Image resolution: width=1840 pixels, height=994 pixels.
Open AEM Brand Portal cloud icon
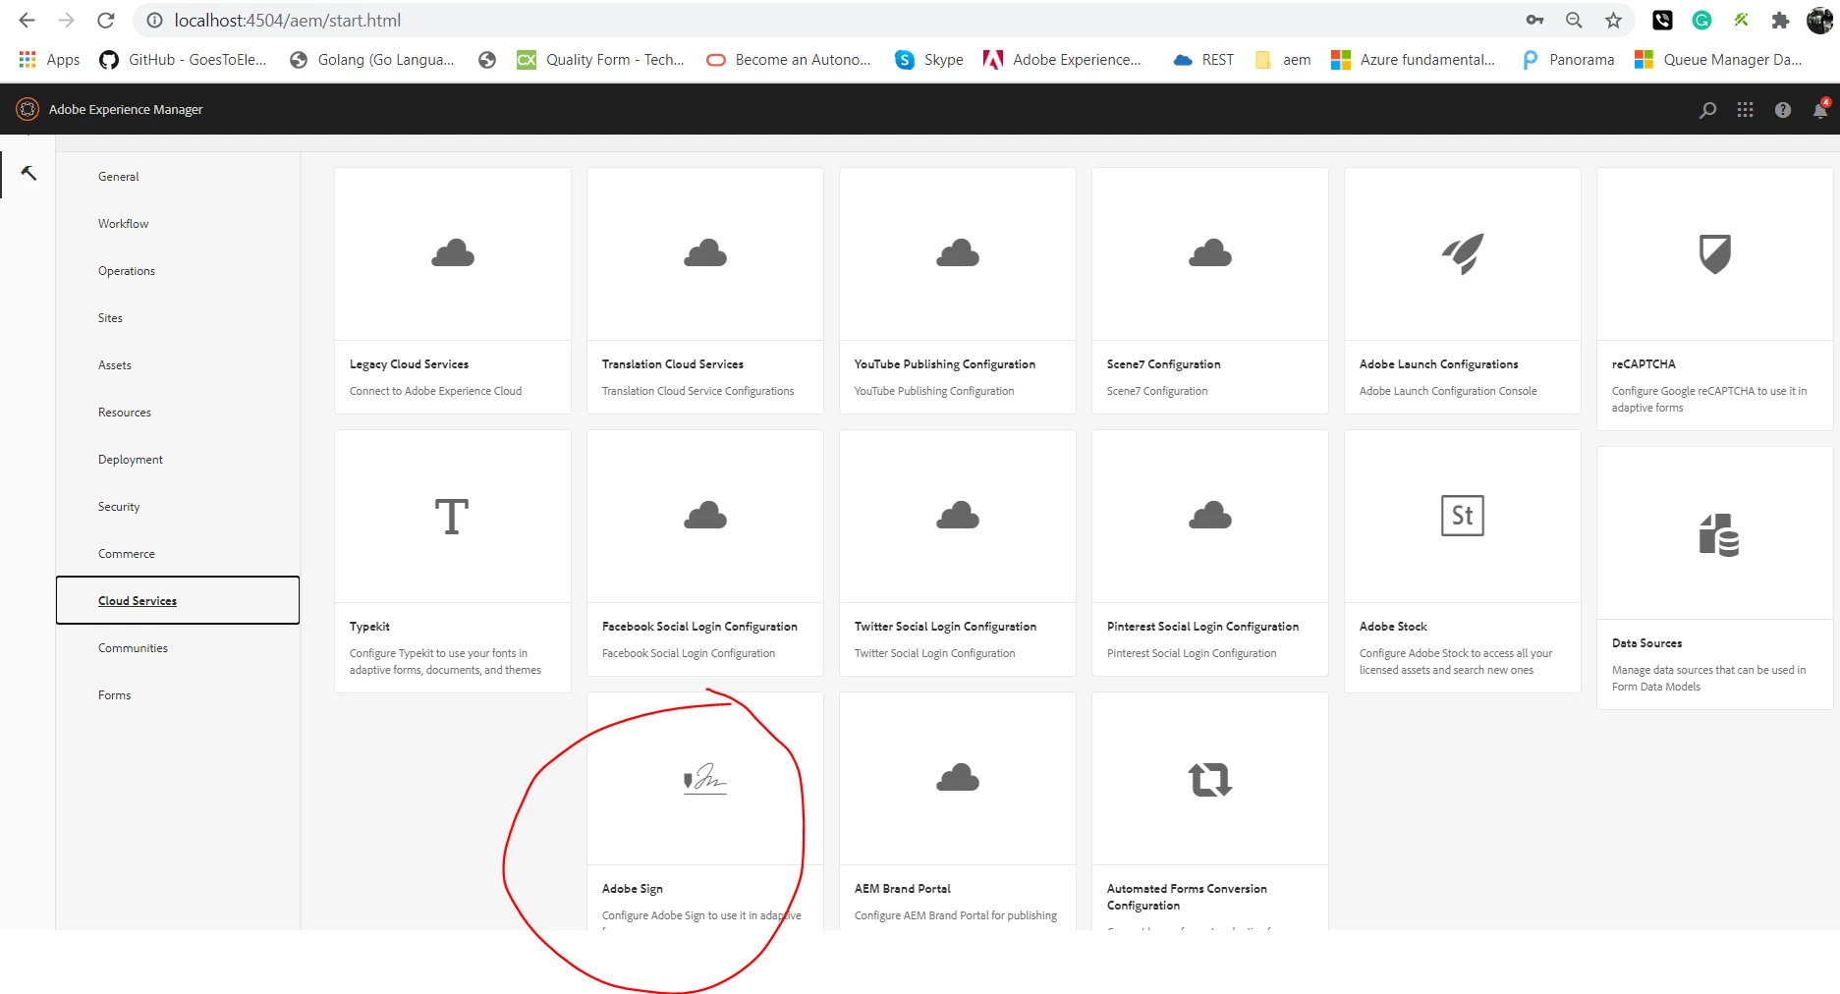[x=958, y=779]
